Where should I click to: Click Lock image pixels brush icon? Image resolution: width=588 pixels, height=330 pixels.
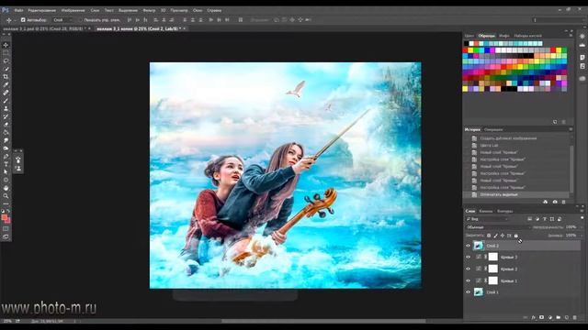[x=495, y=236]
